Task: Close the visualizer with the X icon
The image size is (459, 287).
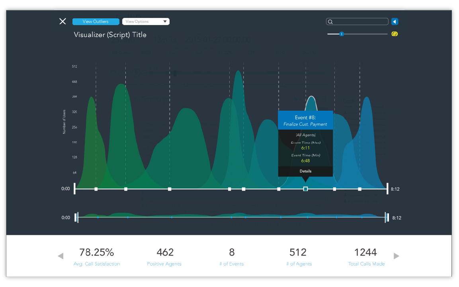Action: pyautogui.click(x=63, y=21)
